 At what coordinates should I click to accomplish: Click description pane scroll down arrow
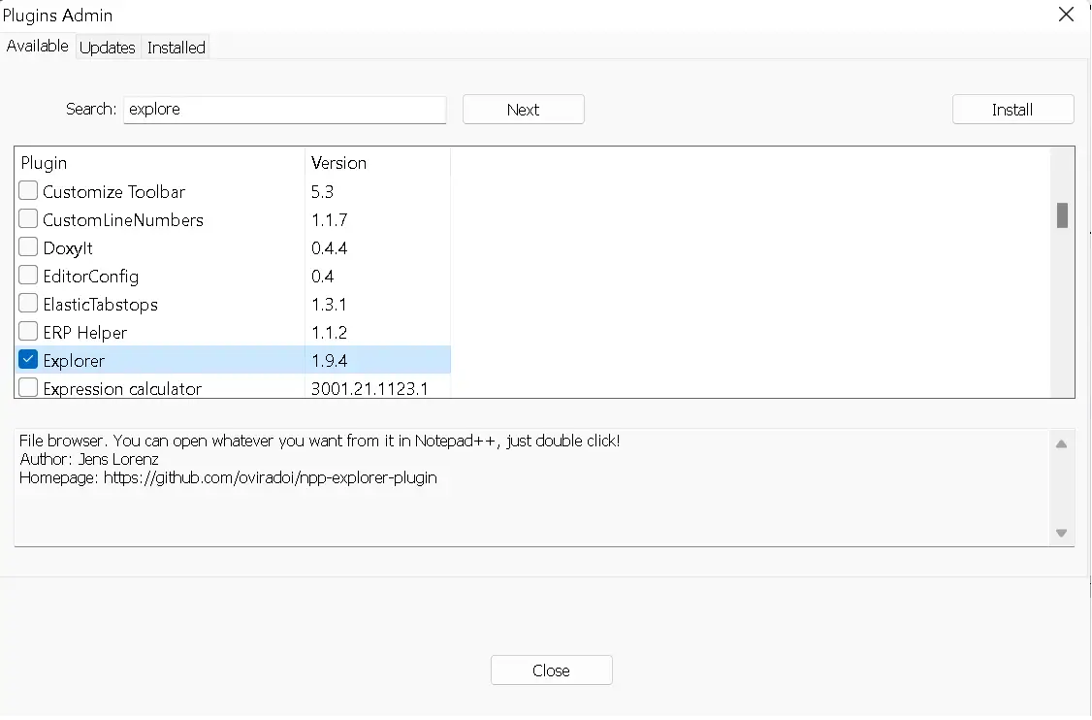tap(1061, 533)
